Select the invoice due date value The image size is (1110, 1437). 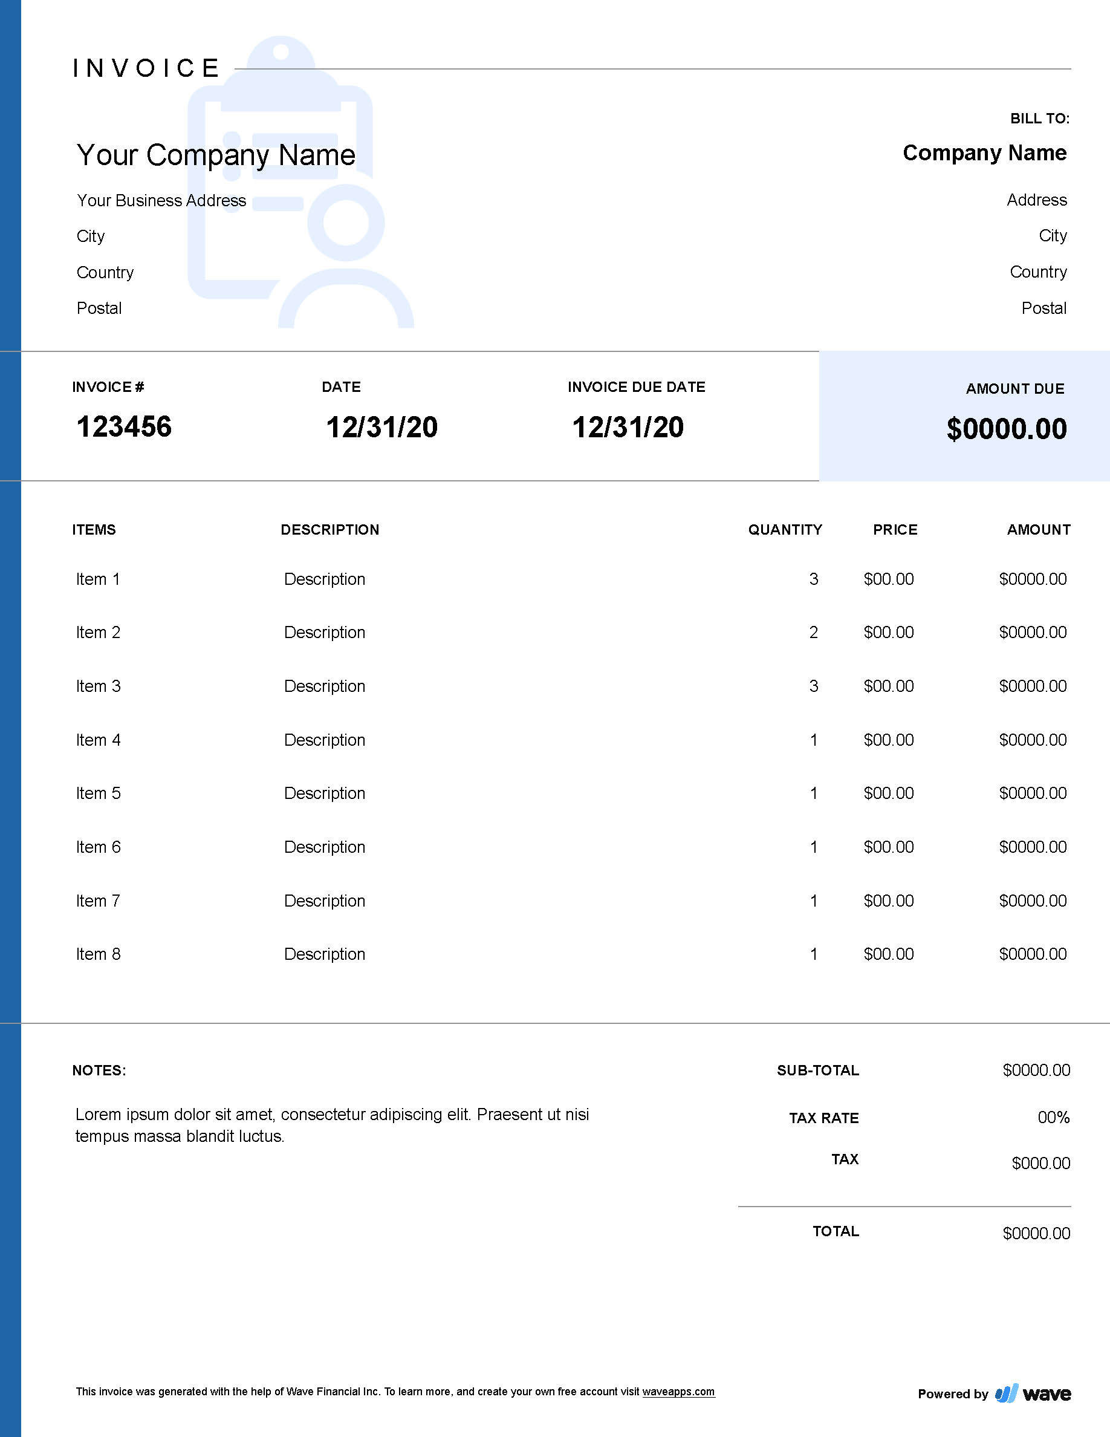point(628,427)
